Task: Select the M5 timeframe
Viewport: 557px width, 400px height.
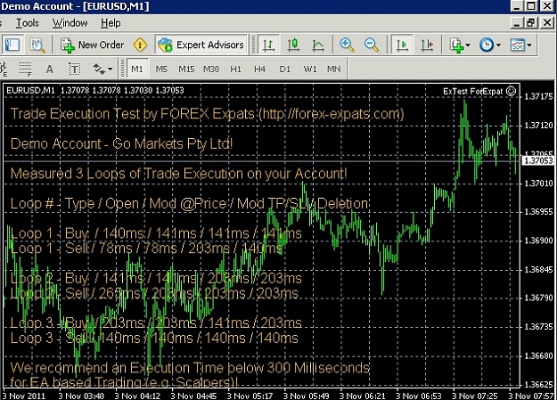Action: click(161, 69)
